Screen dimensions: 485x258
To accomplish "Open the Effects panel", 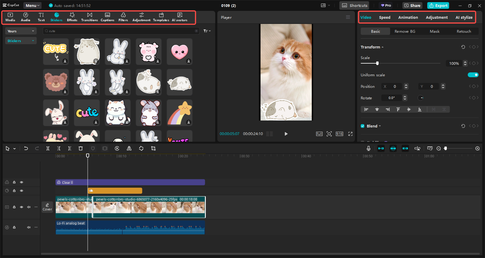I will pyautogui.click(x=72, y=17).
